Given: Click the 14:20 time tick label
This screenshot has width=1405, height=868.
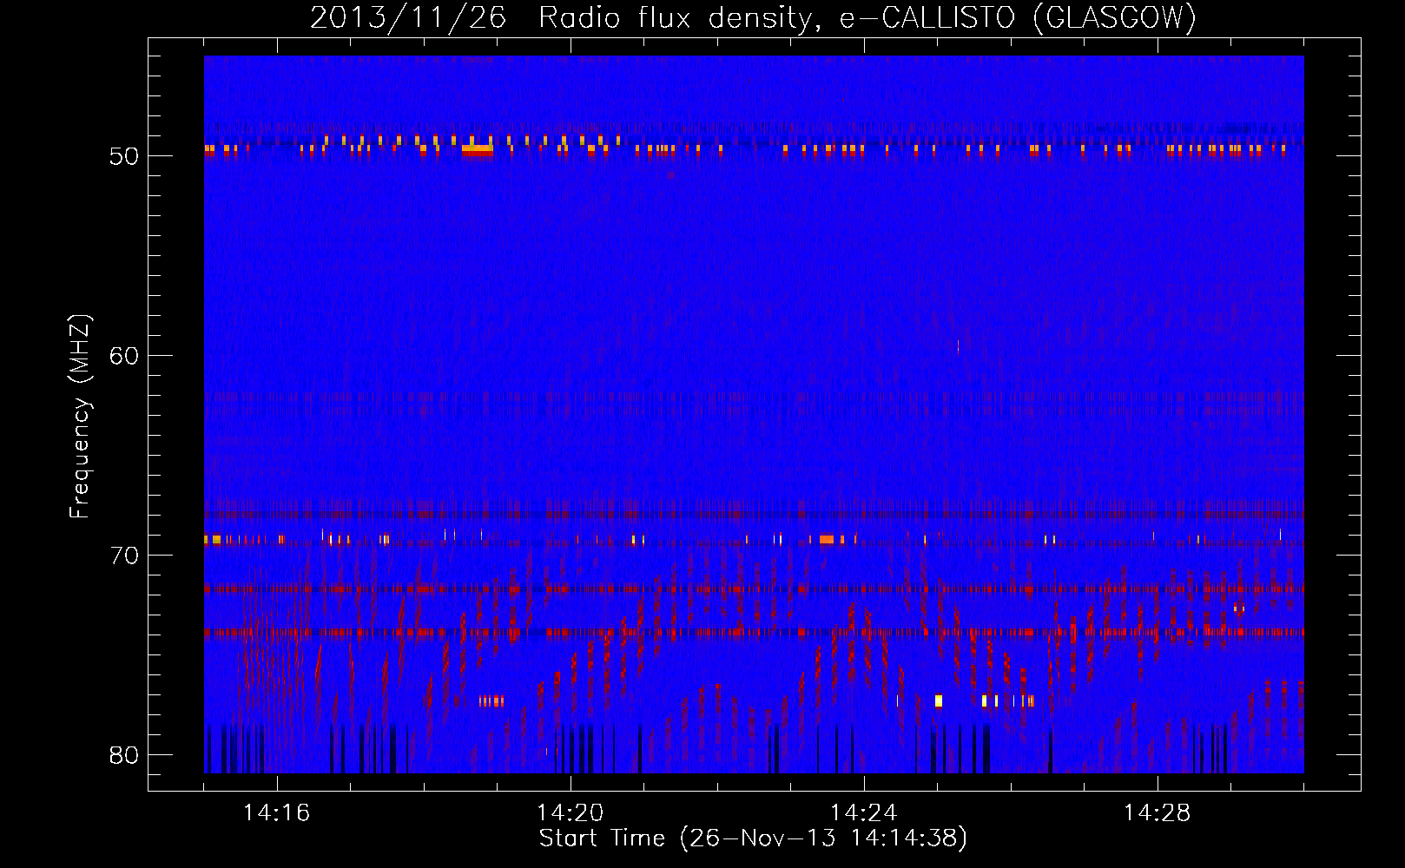Looking at the screenshot, I should point(570,813).
